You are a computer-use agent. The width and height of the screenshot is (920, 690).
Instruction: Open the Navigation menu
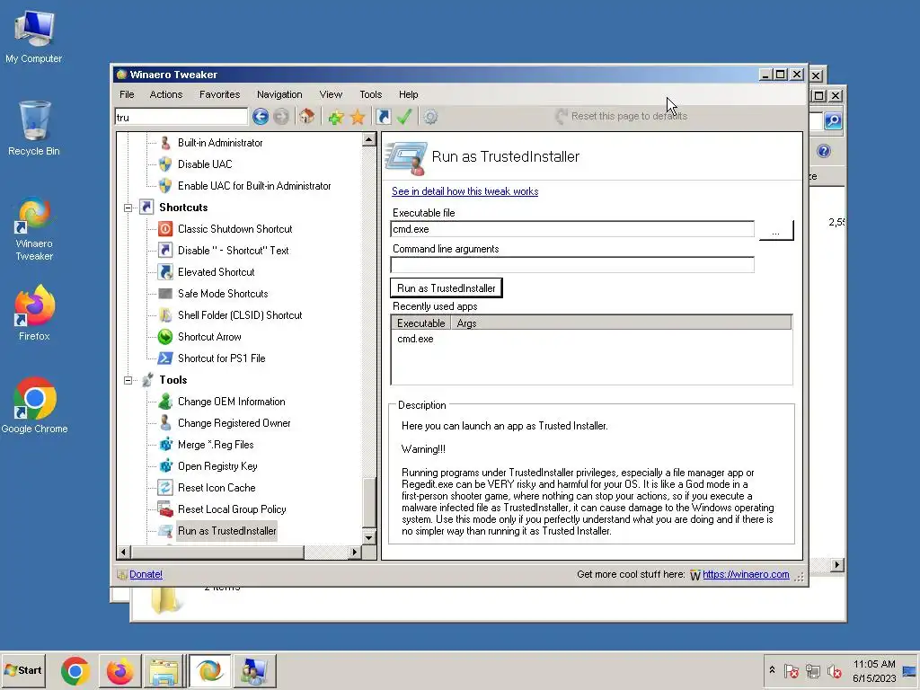[x=279, y=94]
